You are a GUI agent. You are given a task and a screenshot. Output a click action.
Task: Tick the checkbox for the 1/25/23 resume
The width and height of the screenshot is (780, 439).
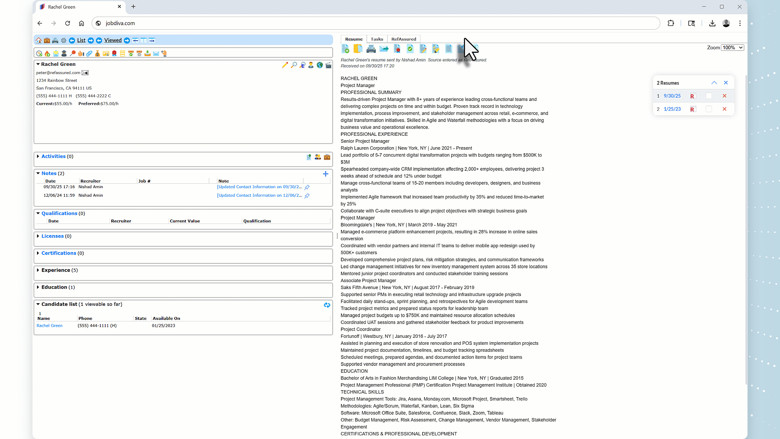pos(709,109)
